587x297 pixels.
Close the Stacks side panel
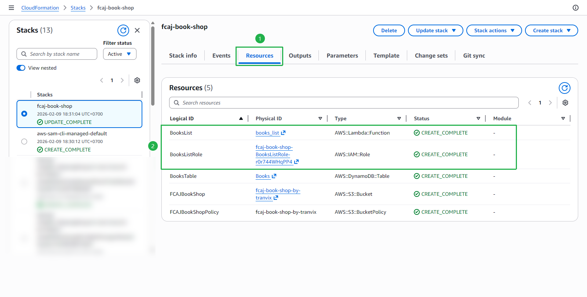pos(137,30)
